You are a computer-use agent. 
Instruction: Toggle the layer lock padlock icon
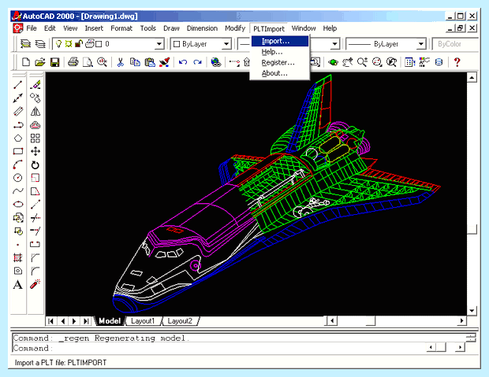pyautogui.click(x=79, y=44)
